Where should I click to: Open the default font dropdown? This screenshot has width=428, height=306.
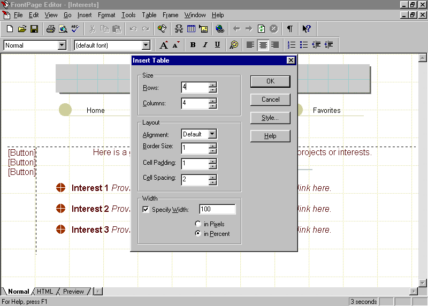[x=146, y=45]
